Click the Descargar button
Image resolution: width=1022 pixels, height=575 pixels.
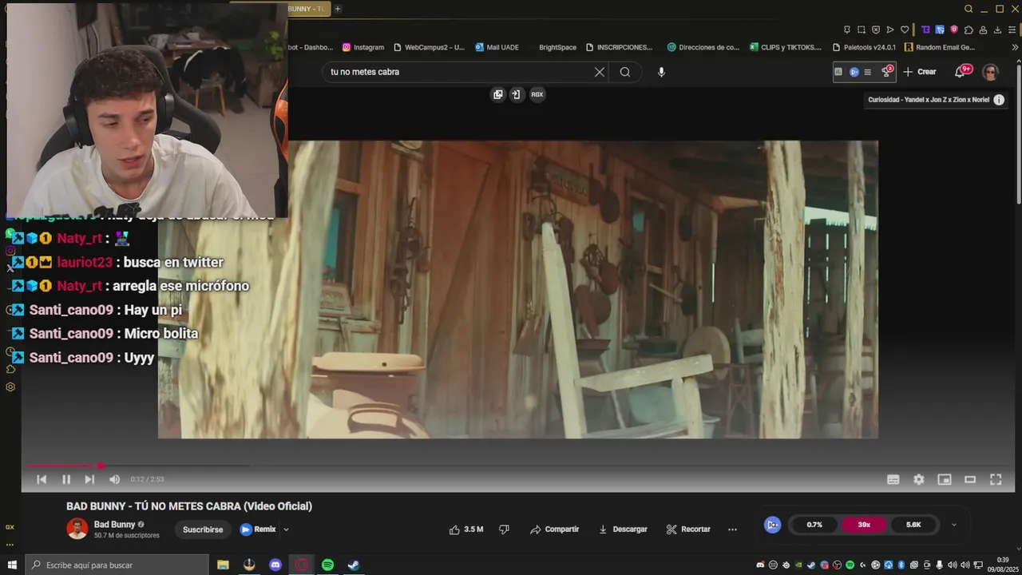pyautogui.click(x=623, y=529)
